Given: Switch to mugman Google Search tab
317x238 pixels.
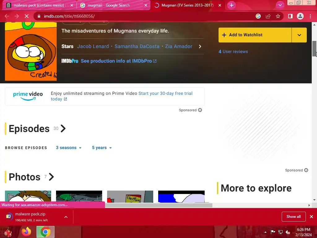Looking at the screenshot, I should 114,5.
